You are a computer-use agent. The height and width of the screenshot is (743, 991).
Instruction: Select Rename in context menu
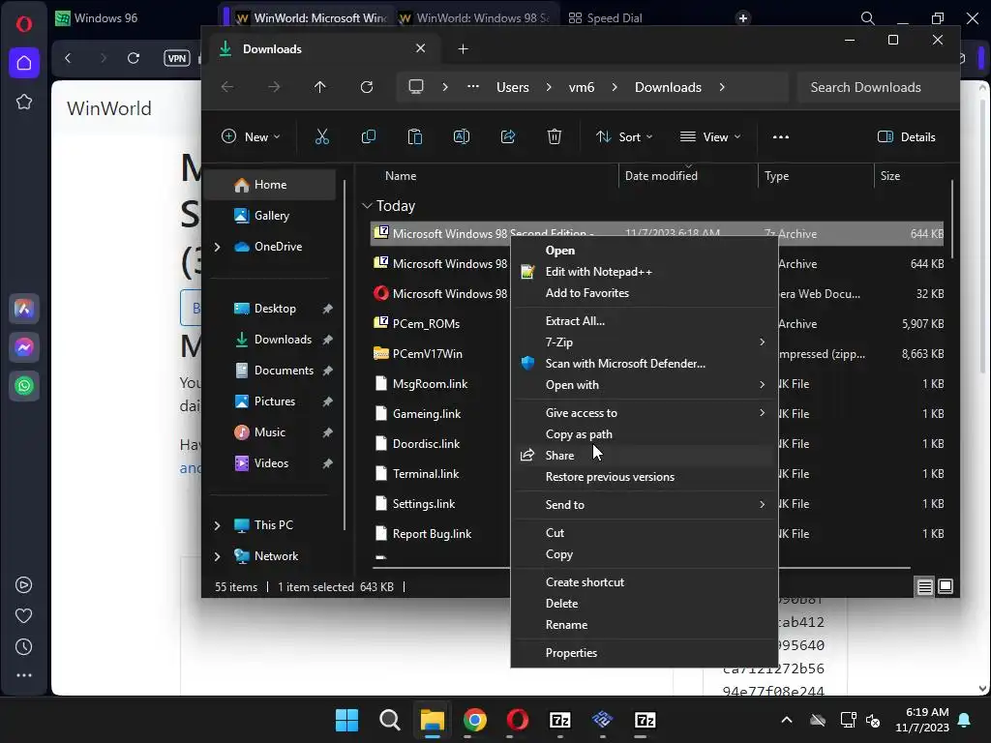click(x=644, y=624)
